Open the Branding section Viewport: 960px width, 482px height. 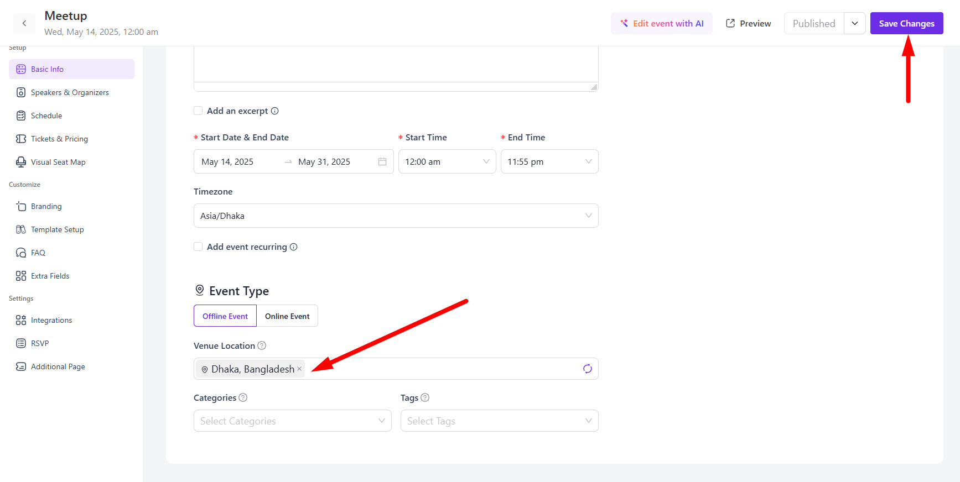[x=71, y=206]
